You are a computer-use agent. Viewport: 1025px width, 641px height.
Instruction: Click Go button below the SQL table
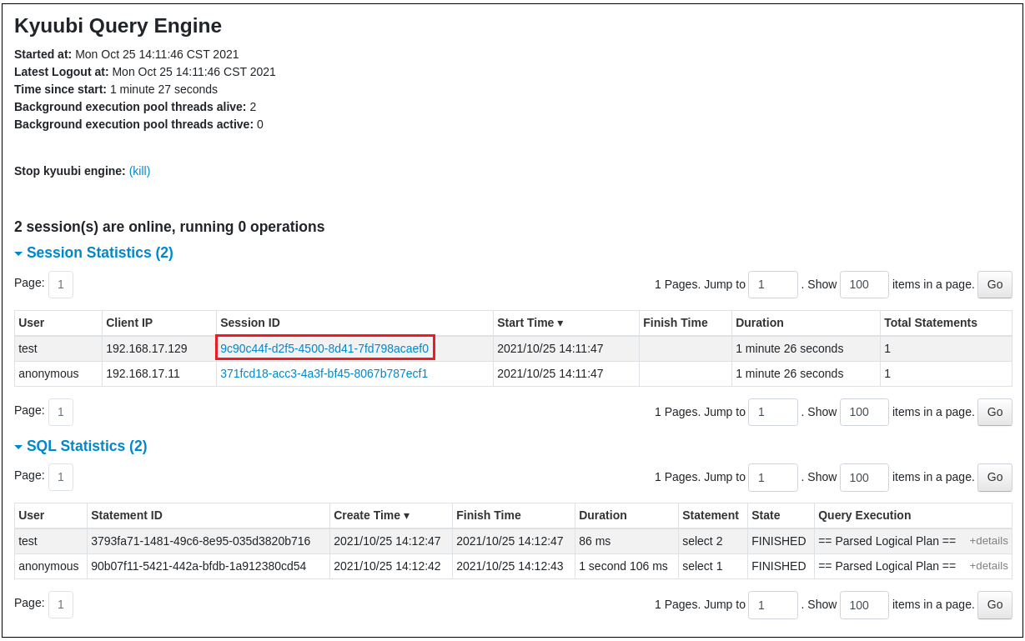tap(995, 604)
